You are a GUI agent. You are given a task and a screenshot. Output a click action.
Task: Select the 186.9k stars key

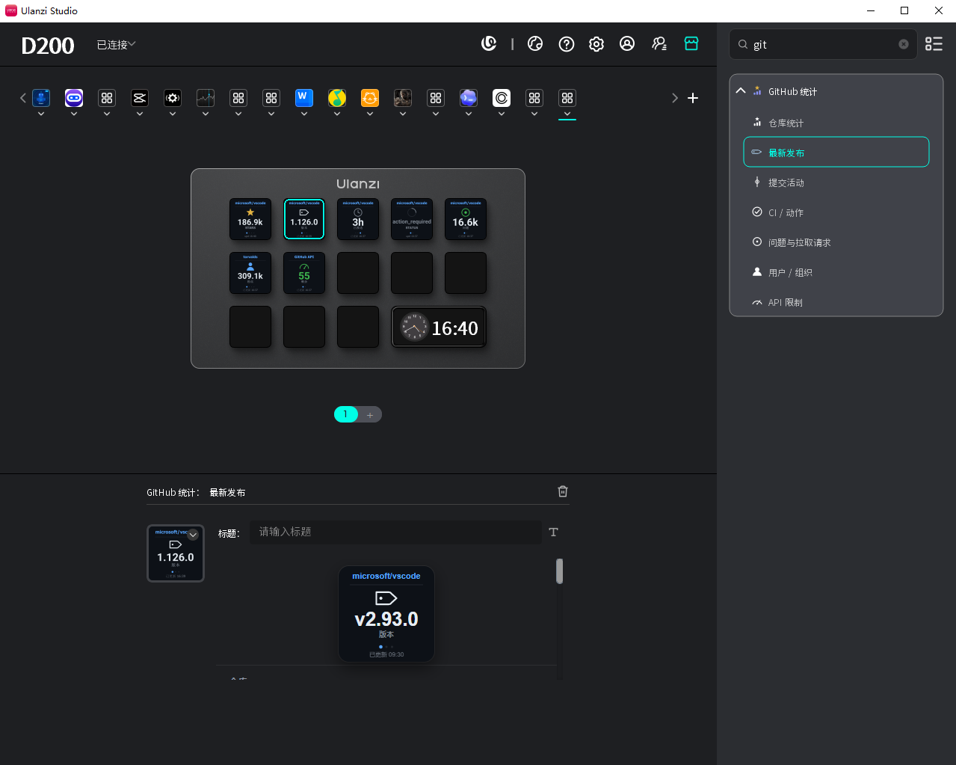tap(250, 219)
